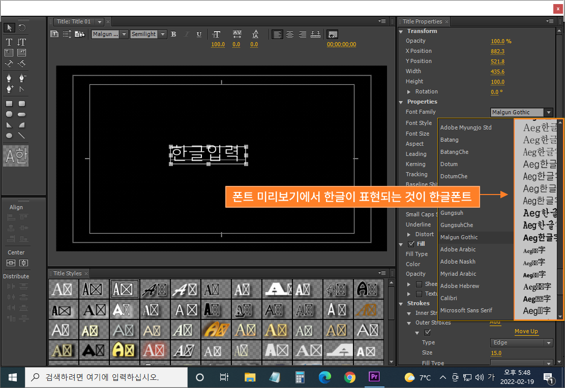Click the Move Up link

coord(526,331)
